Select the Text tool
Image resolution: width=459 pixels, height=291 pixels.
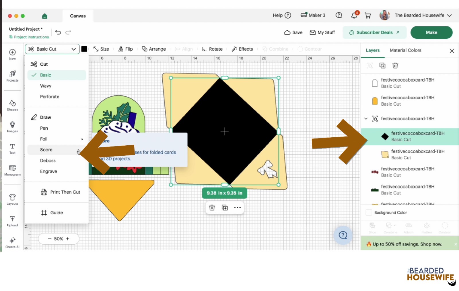[x=12, y=149]
